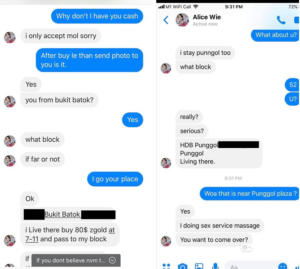The image size is (300, 269).
Task: Open Alice Wie profile picture in header
Action: click(182, 20)
